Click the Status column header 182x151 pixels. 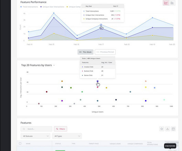pos(58,143)
